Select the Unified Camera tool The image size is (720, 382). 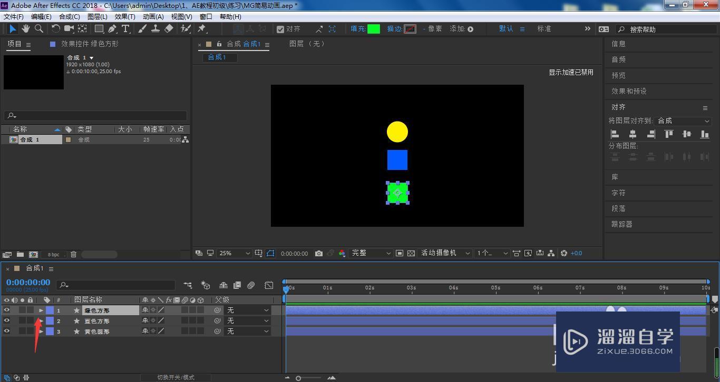click(69, 29)
